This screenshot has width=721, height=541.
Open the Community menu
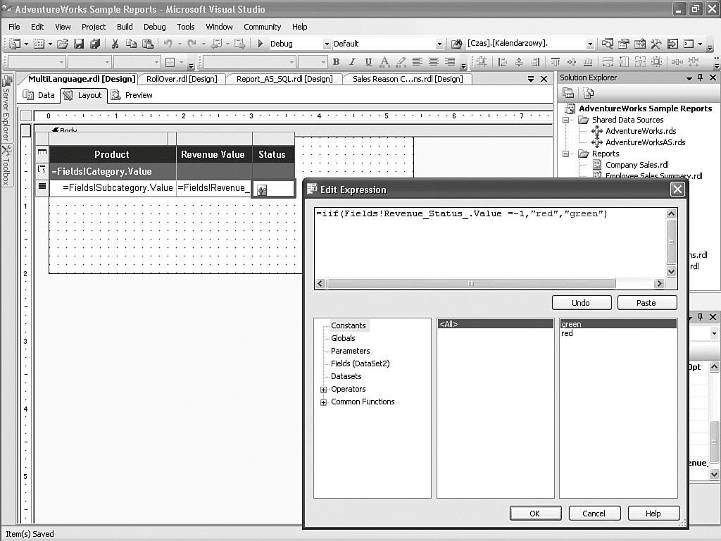(x=262, y=27)
